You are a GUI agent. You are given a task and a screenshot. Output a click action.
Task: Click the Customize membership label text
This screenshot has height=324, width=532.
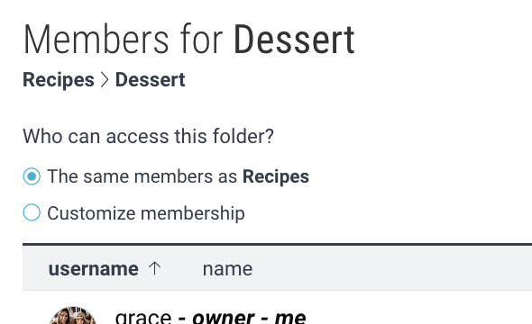click(x=146, y=213)
